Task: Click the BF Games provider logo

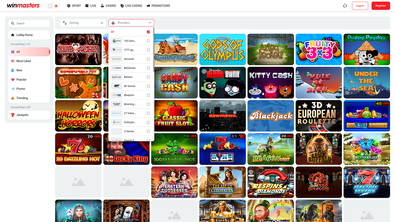Action: click(x=116, y=86)
